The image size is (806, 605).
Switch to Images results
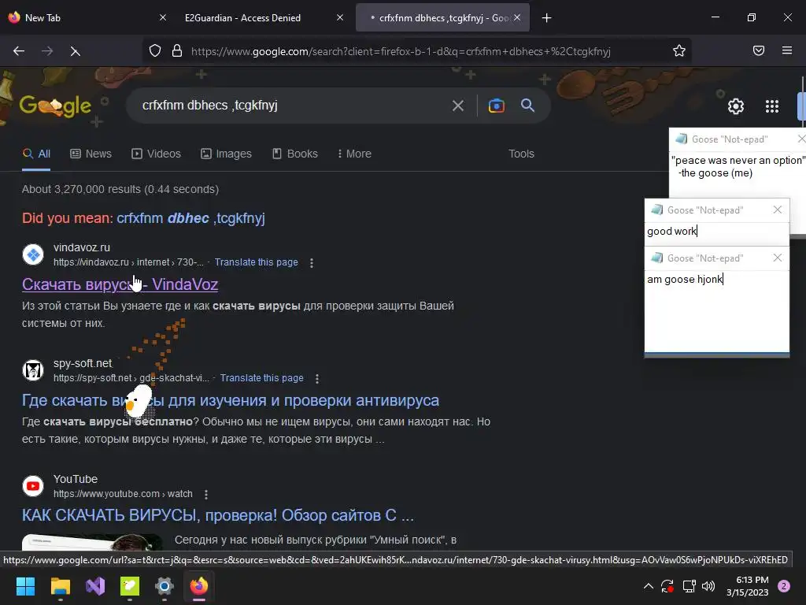[x=226, y=154]
